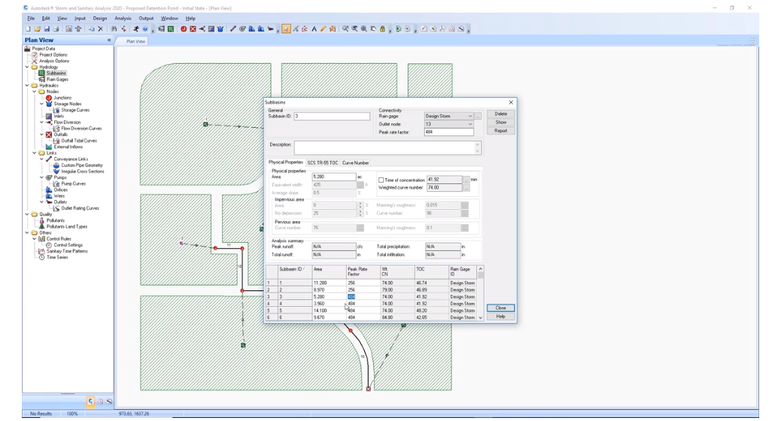The image size is (778, 421).
Task: Switch to the SCS TR-55 TOC tab
Action: tap(323, 162)
